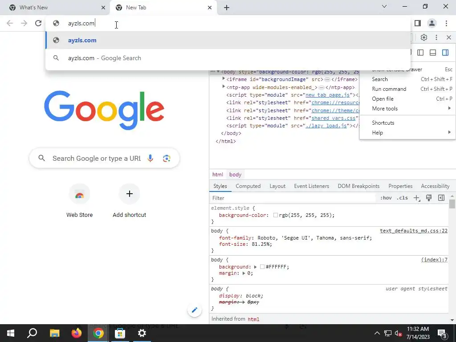Close the DevTools panel
This screenshot has width=456, height=342.
[x=449, y=37]
